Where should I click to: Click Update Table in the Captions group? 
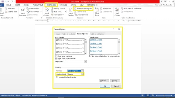[x=80, y=12]
